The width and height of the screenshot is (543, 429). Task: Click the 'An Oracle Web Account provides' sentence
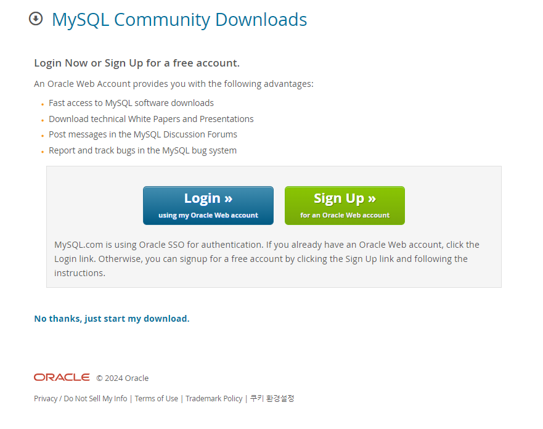point(173,84)
